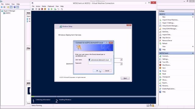
Task: Collapse the WDSClient section in Actions
Action: coord(193,53)
